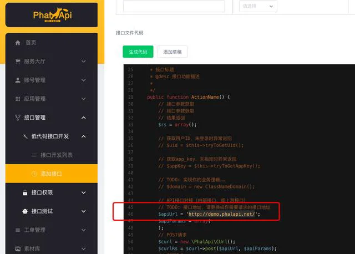The image size is (355, 254).
Task: Select 接口开发列表 menu item
Action: tap(52, 155)
